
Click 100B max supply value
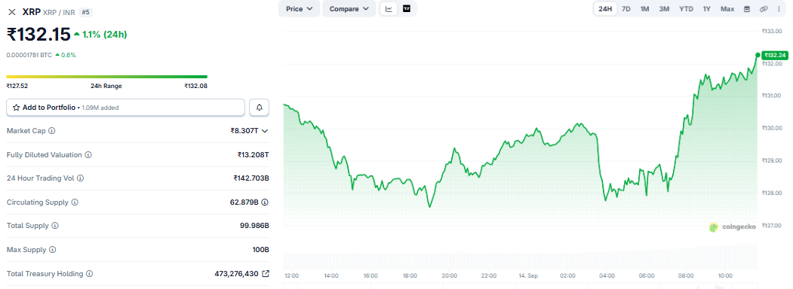pyautogui.click(x=261, y=250)
